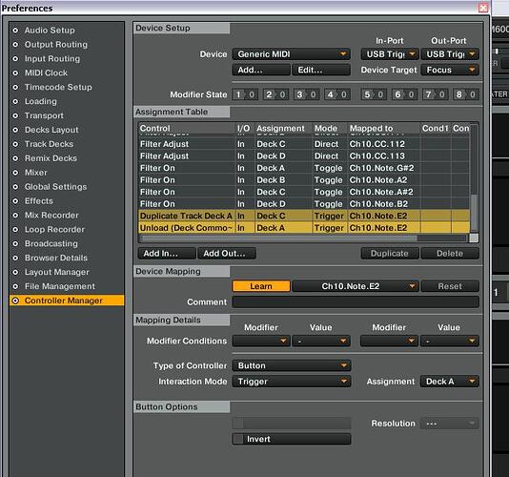509x477 pixels.
Task: Click the Comment input field
Action: coord(356,301)
